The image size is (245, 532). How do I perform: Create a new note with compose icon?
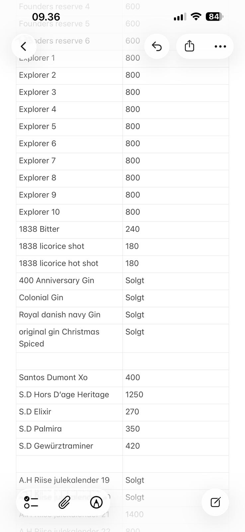[x=215, y=502]
